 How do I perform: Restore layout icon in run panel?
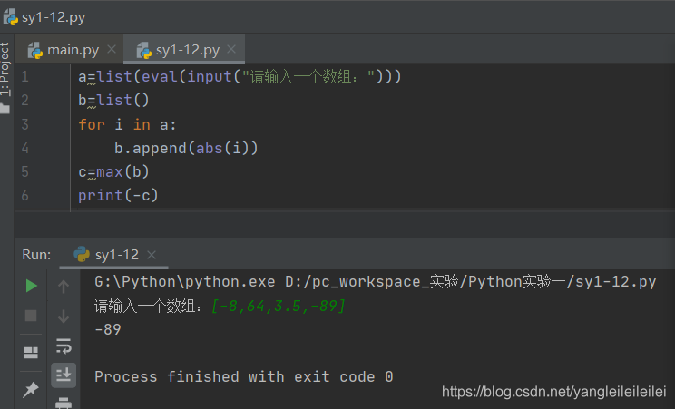click(x=31, y=353)
